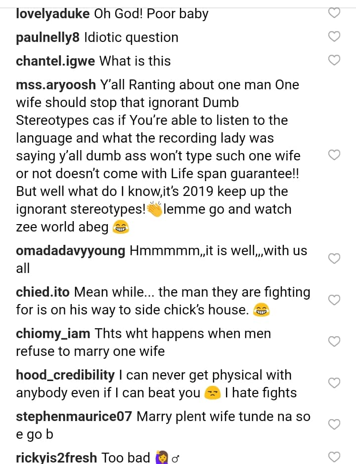Tap heart beside chiomy_iam's comment
This screenshot has height=464, width=356.
335,342
